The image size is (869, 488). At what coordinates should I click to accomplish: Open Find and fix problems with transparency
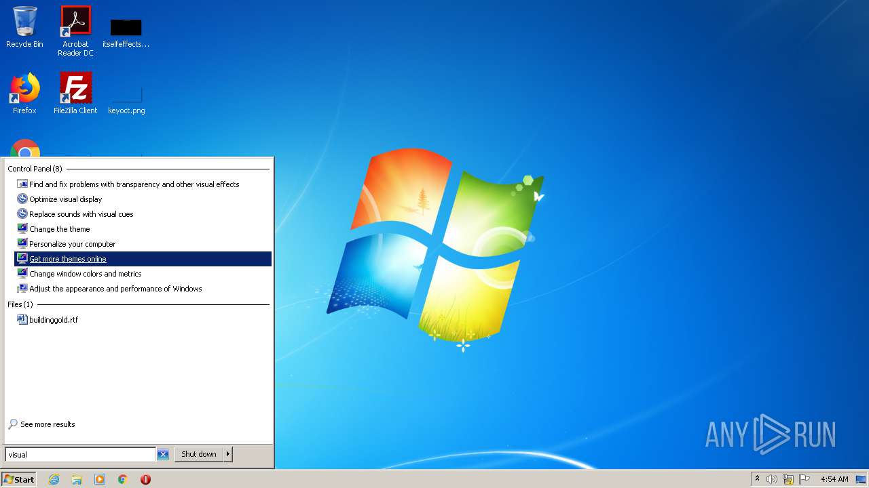pyautogui.click(x=143, y=184)
